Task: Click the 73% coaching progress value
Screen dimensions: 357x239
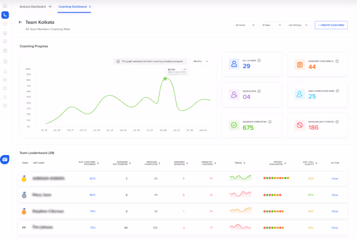Action: [93, 228]
